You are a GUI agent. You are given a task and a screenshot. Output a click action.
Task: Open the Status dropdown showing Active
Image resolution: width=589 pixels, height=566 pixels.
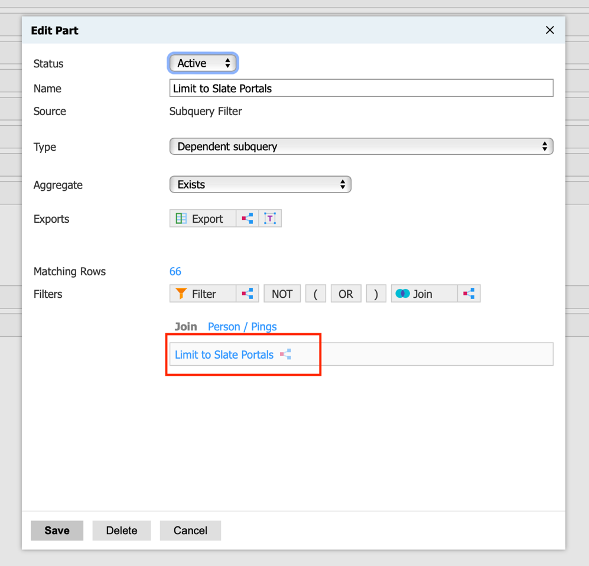tap(203, 63)
